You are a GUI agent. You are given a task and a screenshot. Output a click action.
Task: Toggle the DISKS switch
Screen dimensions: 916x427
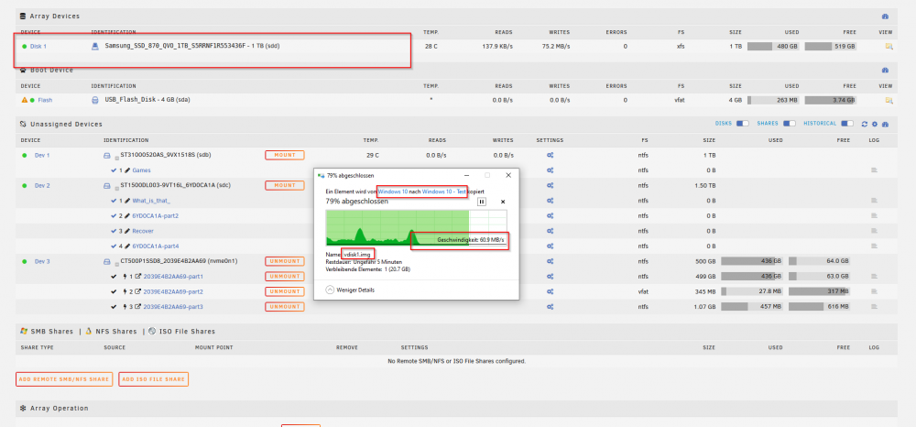pos(743,124)
